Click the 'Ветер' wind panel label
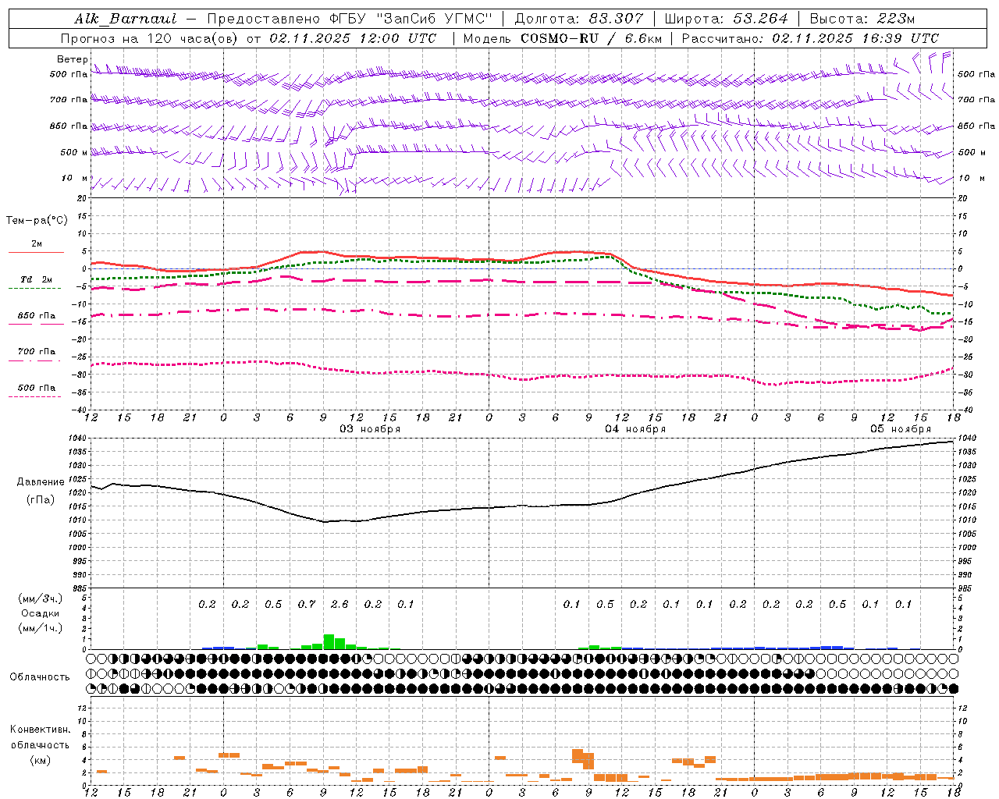 pyautogui.click(x=72, y=59)
